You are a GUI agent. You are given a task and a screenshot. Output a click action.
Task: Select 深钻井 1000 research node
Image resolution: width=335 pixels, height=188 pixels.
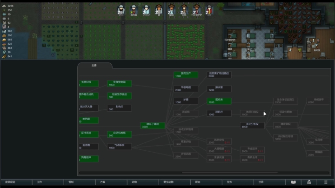click(x=219, y=113)
